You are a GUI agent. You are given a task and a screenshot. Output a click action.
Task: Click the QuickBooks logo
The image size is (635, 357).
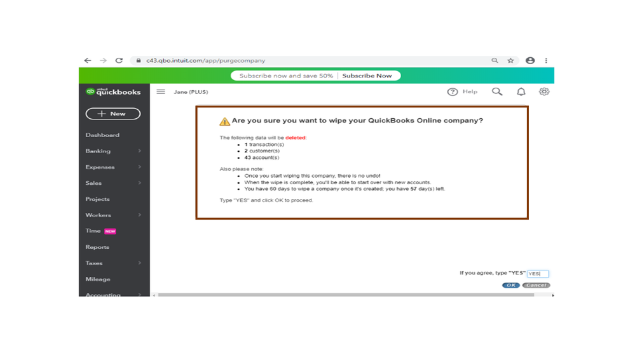(x=113, y=92)
